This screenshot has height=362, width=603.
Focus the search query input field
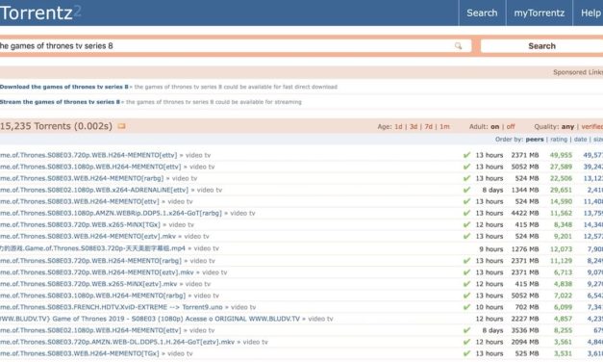(x=236, y=46)
